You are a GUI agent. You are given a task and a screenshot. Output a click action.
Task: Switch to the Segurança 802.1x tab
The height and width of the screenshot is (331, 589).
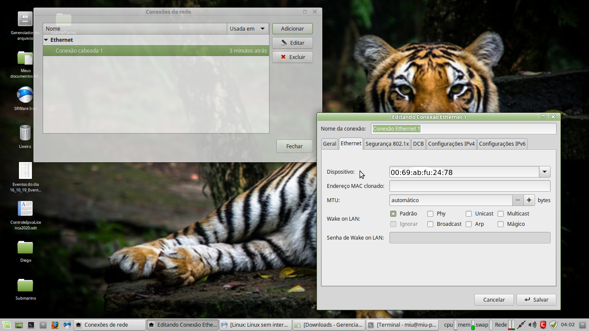387,144
